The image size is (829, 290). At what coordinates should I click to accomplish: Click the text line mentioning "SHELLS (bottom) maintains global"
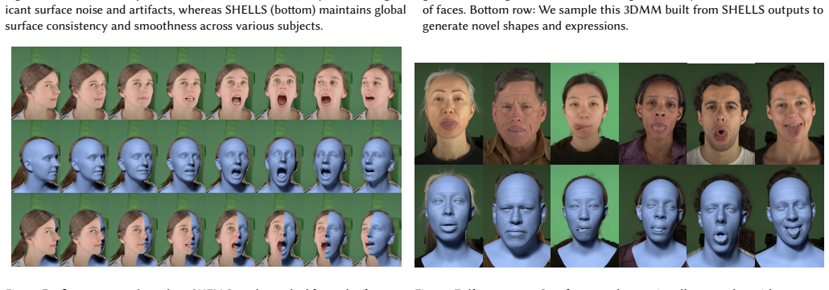tap(206, 10)
